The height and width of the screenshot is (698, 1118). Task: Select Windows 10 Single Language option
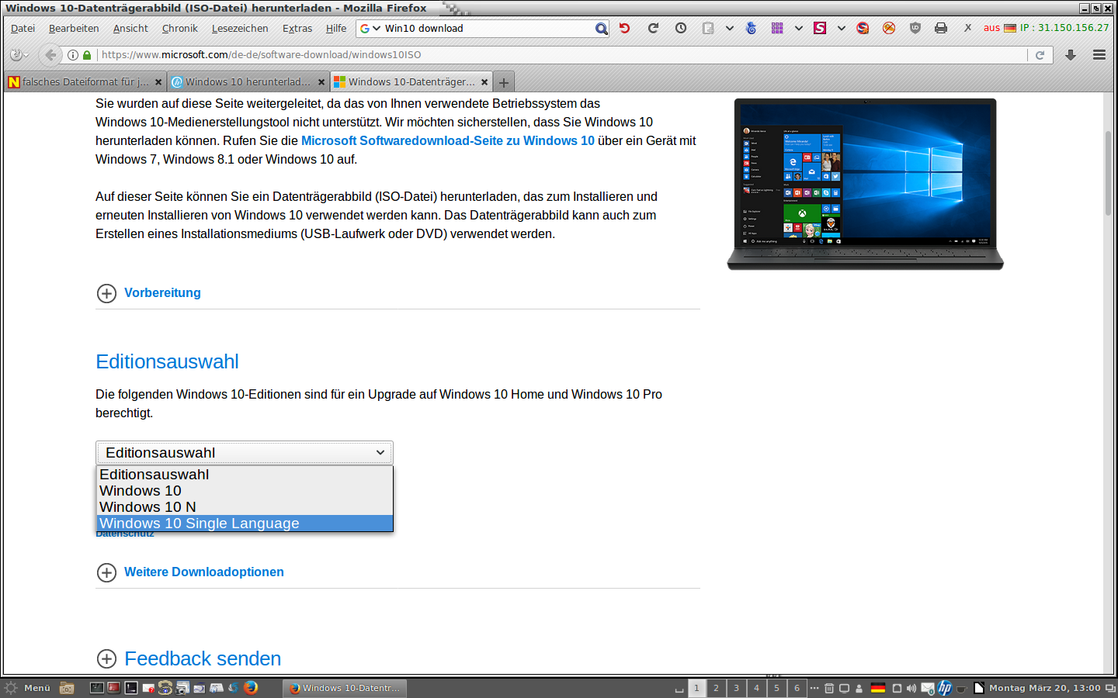click(x=245, y=523)
